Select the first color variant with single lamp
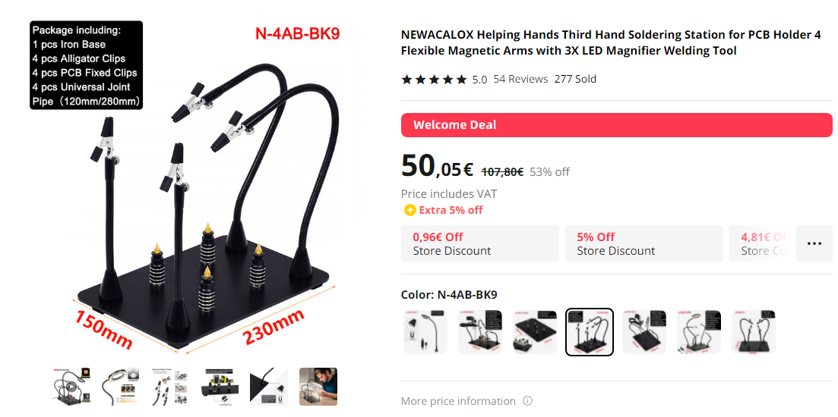This screenshot has width=838, height=417. [425, 332]
